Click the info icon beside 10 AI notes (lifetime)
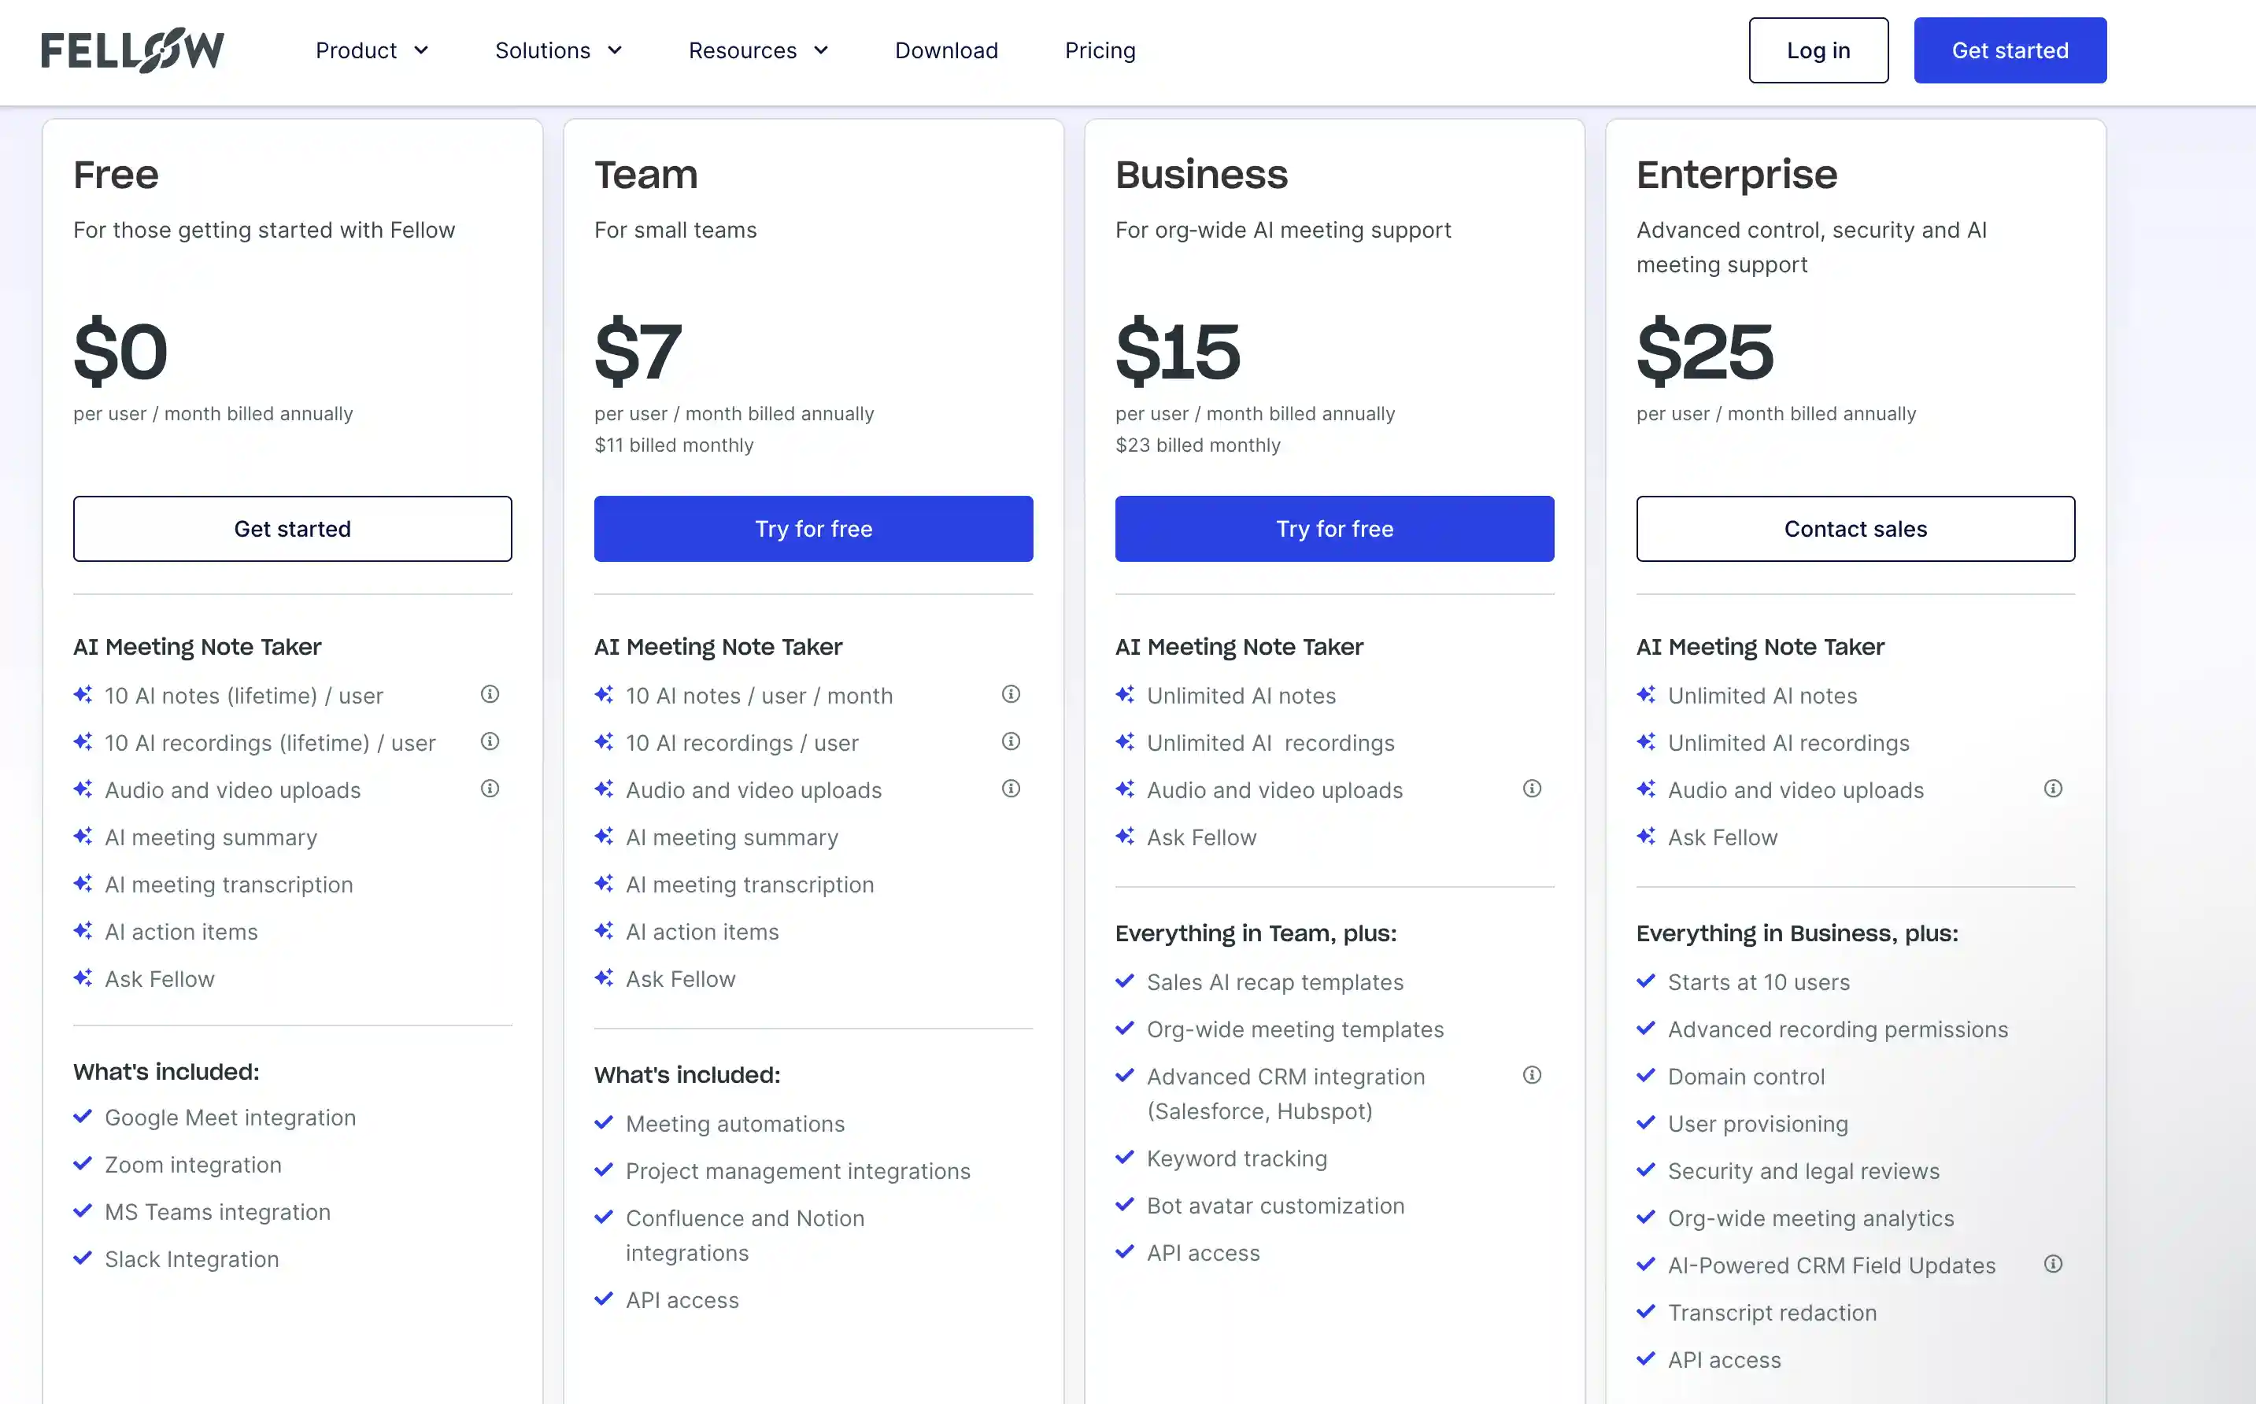 tap(490, 693)
